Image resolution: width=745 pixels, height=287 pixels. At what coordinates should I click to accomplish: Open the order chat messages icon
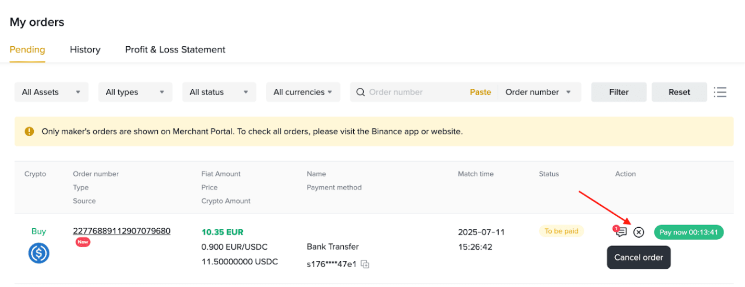[x=621, y=232]
